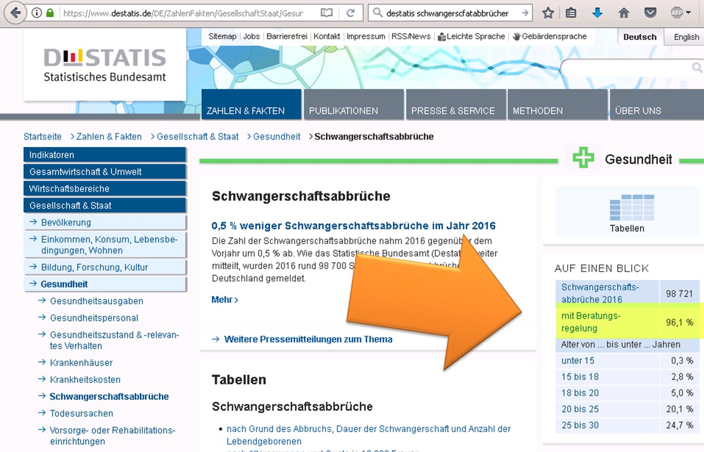Click the Destatis site search input box

pos(626,68)
